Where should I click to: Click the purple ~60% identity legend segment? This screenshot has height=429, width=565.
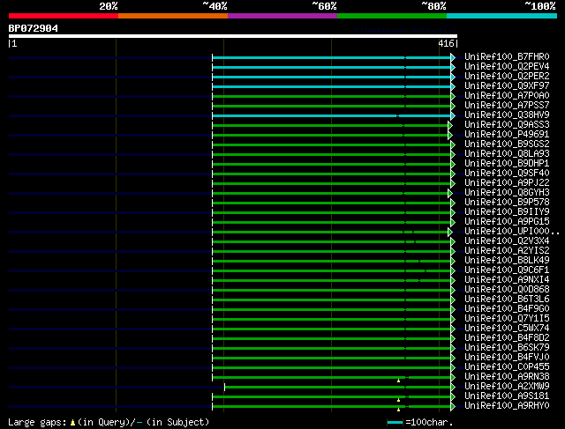(282, 16)
